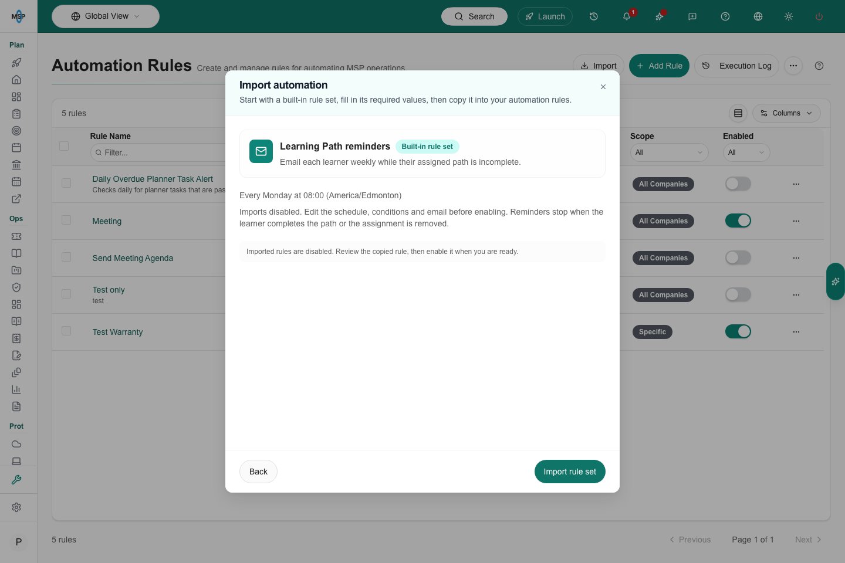Click the notifications bell icon

pos(627,16)
